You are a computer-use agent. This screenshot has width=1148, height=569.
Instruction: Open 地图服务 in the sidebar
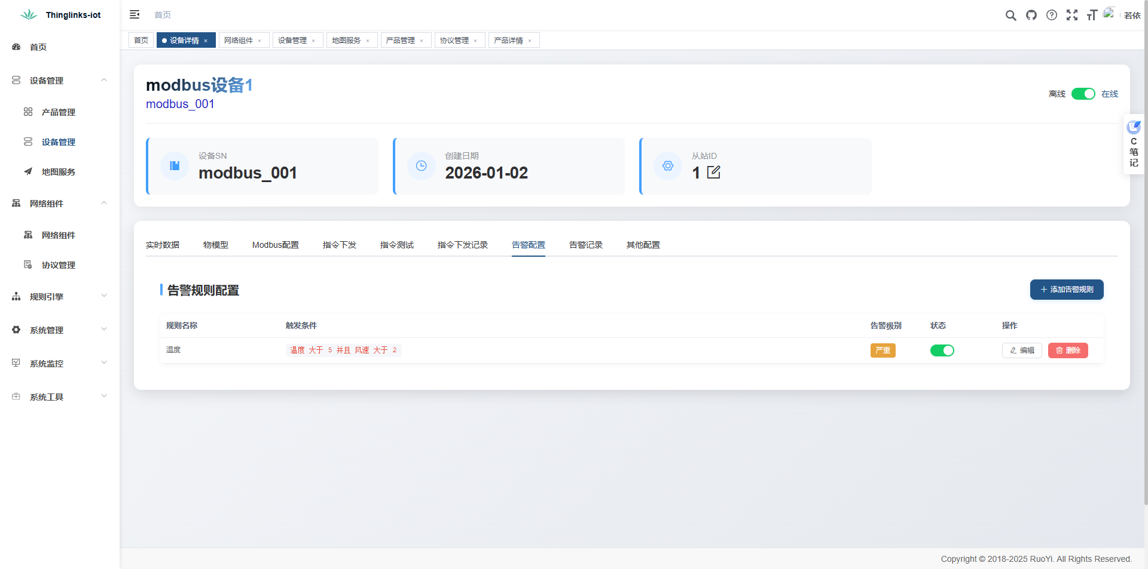pyautogui.click(x=58, y=172)
